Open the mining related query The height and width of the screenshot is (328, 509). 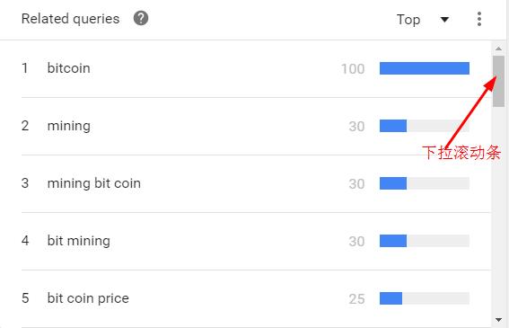click(x=69, y=126)
